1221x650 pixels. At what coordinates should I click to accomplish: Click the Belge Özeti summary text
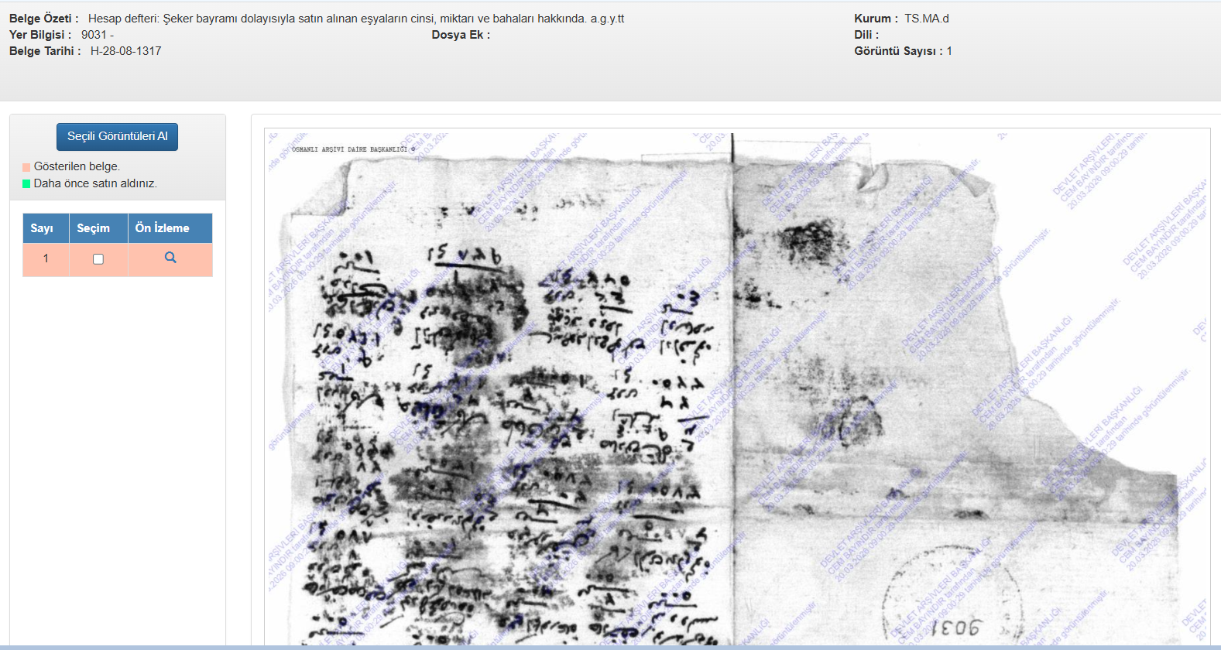click(355, 19)
